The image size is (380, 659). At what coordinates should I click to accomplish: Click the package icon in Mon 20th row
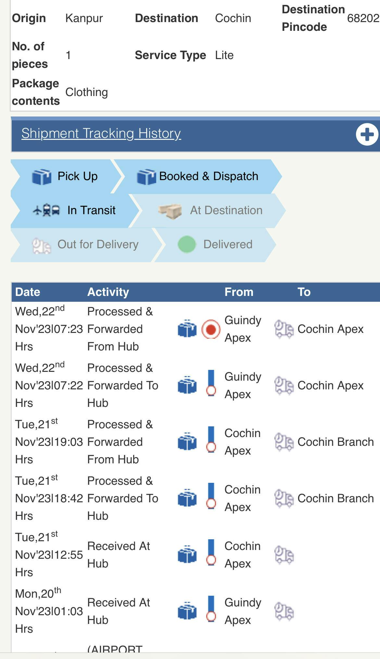click(187, 611)
